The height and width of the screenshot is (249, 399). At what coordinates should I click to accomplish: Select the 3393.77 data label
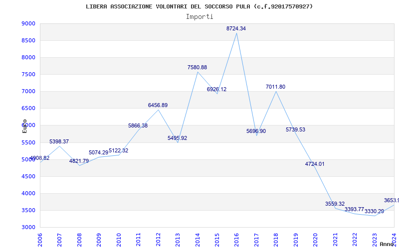click(354, 209)
